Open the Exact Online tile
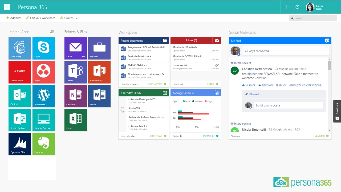Image resolution: width=341 pixels, height=192 pixels. pyautogui.click(x=20, y=72)
